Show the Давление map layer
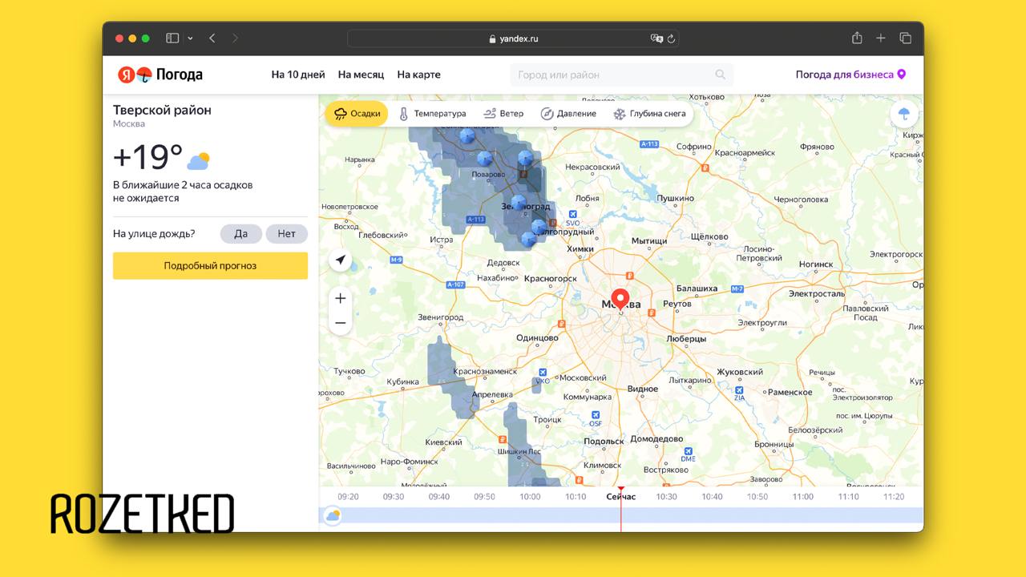1026x577 pixels. coord(568,114)
